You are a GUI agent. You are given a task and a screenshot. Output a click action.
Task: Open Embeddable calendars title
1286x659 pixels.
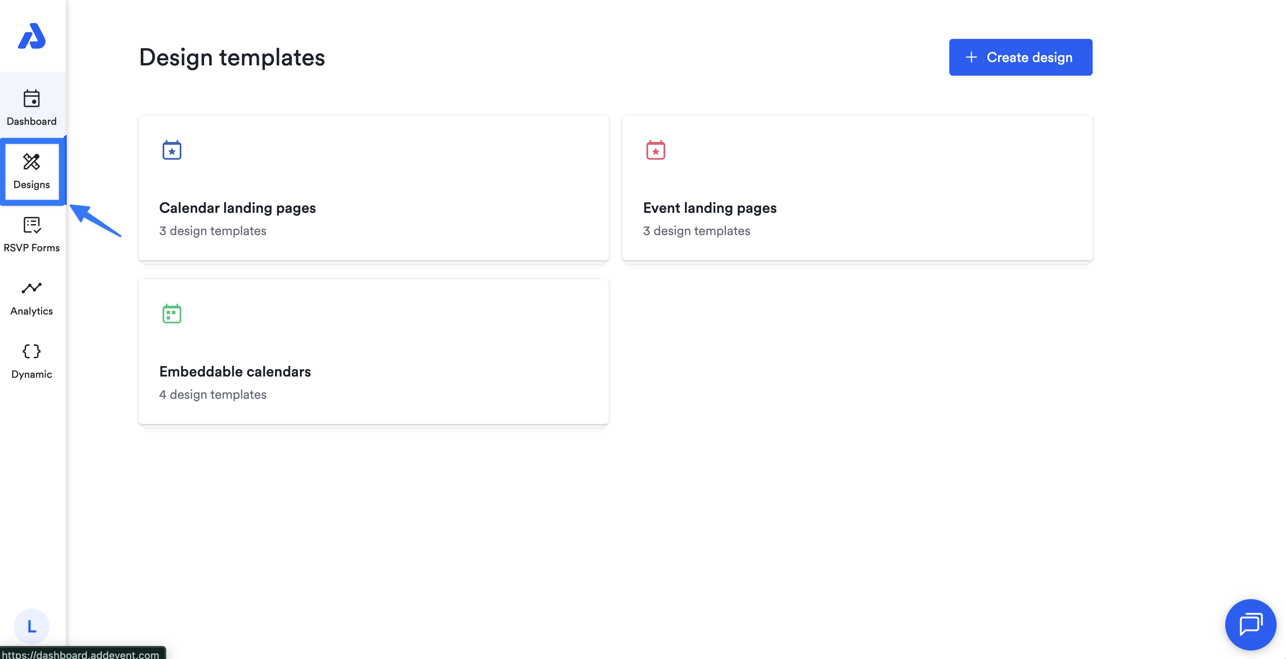click(x=234, y=371)
